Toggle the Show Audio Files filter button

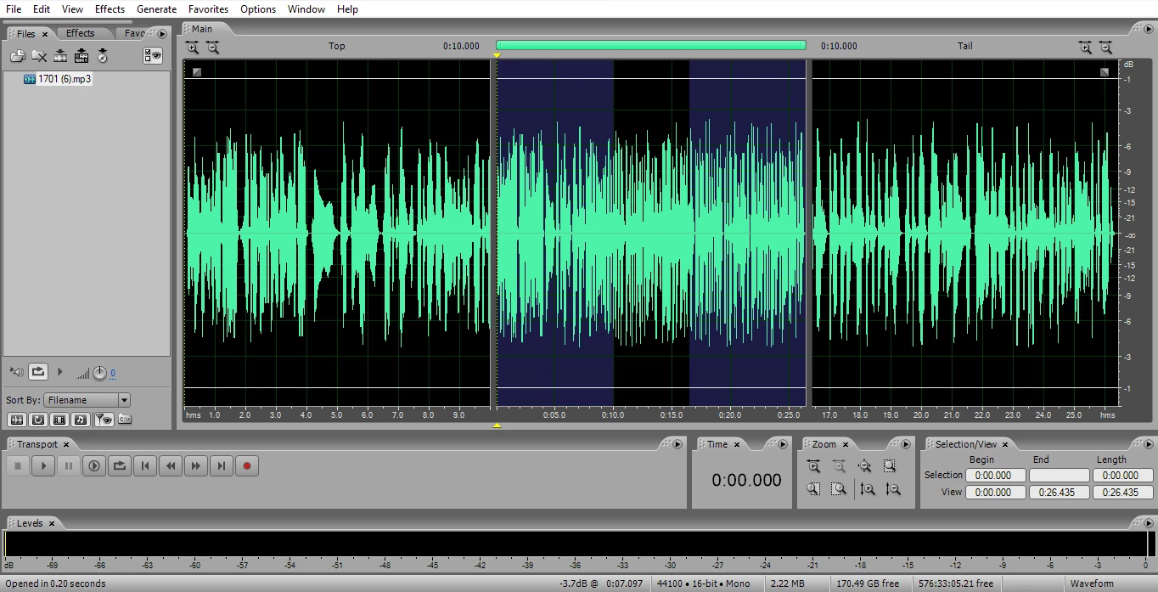16,420
